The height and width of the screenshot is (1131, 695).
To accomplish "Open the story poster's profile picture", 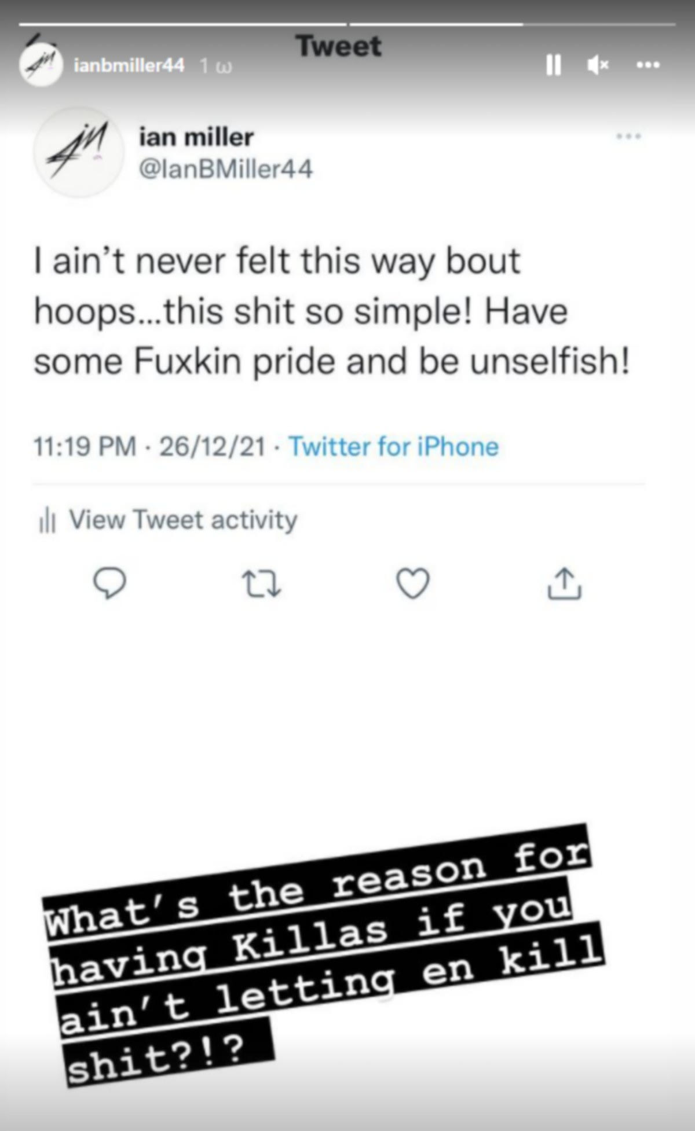I will [x=41, y=65].
